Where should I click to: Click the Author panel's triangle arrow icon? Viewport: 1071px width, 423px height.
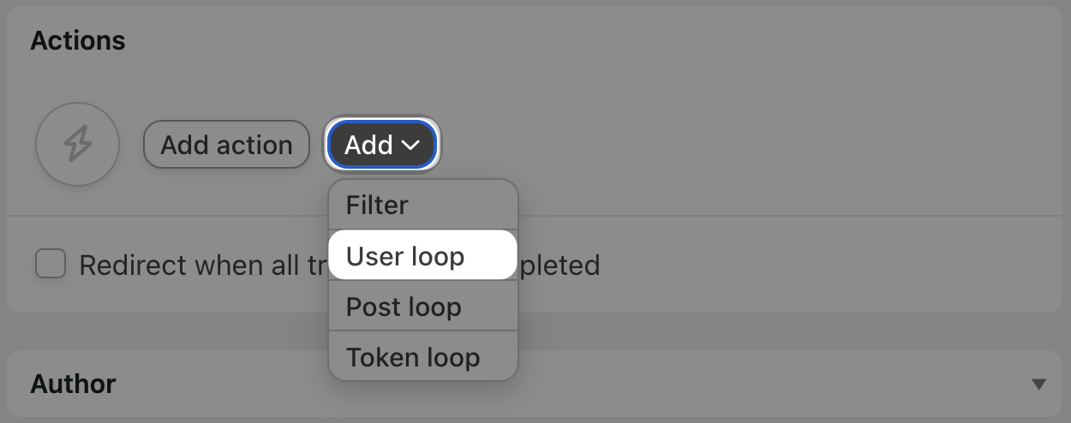[x=1038, y=384]
